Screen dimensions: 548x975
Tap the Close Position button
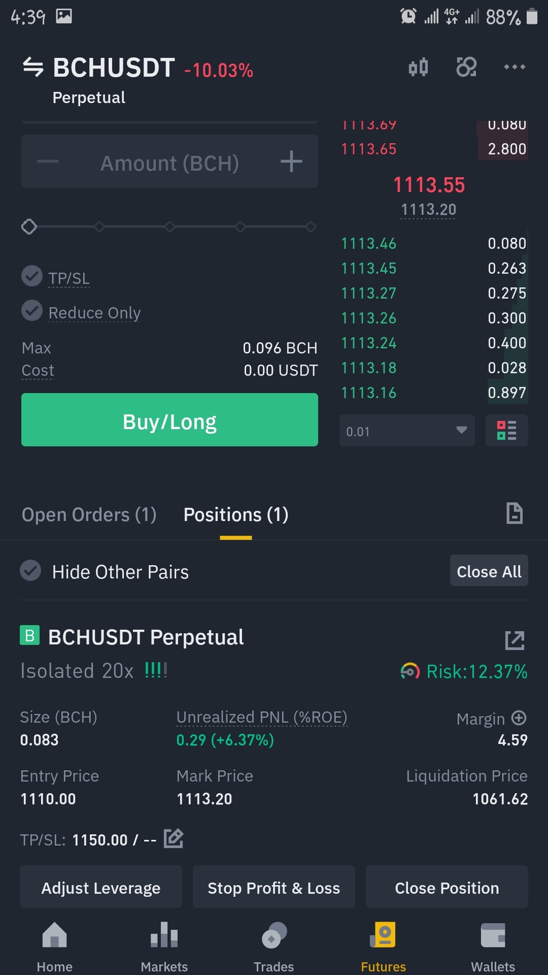447,888
